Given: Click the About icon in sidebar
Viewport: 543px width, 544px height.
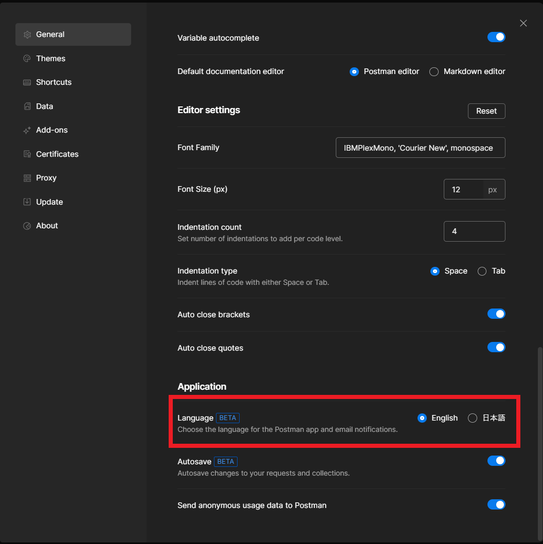Looking at the screenshot, I should (27, 226).
